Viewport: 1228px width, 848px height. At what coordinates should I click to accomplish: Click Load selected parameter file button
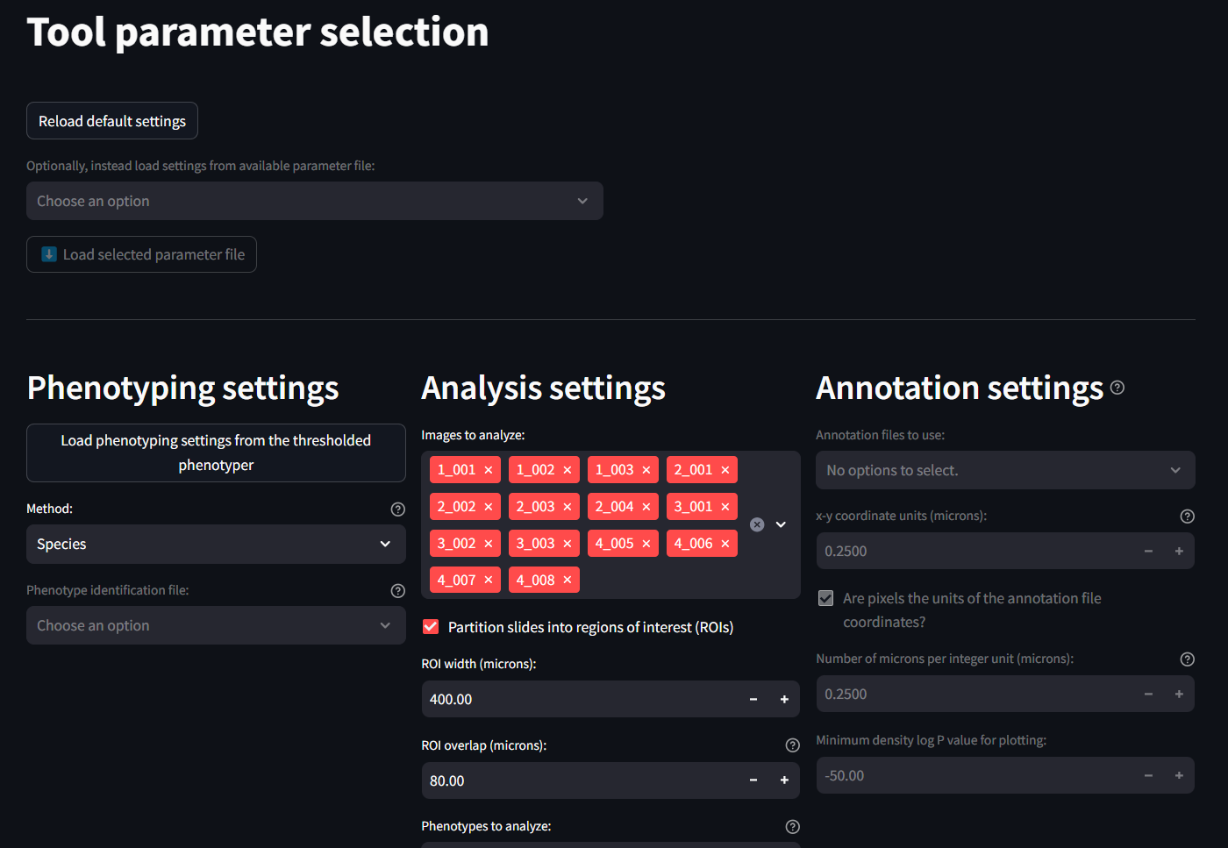pos(141,254)
